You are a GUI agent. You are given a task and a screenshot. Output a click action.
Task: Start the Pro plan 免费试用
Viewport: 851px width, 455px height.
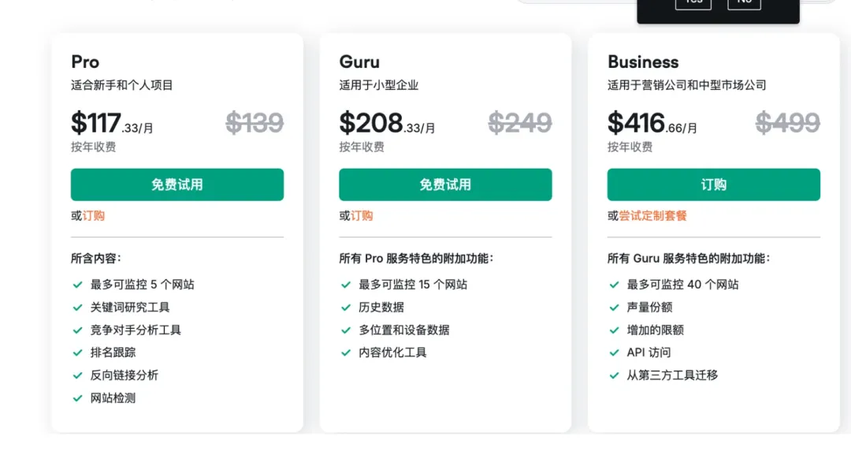pyautogui.click(x=177, y=185)
